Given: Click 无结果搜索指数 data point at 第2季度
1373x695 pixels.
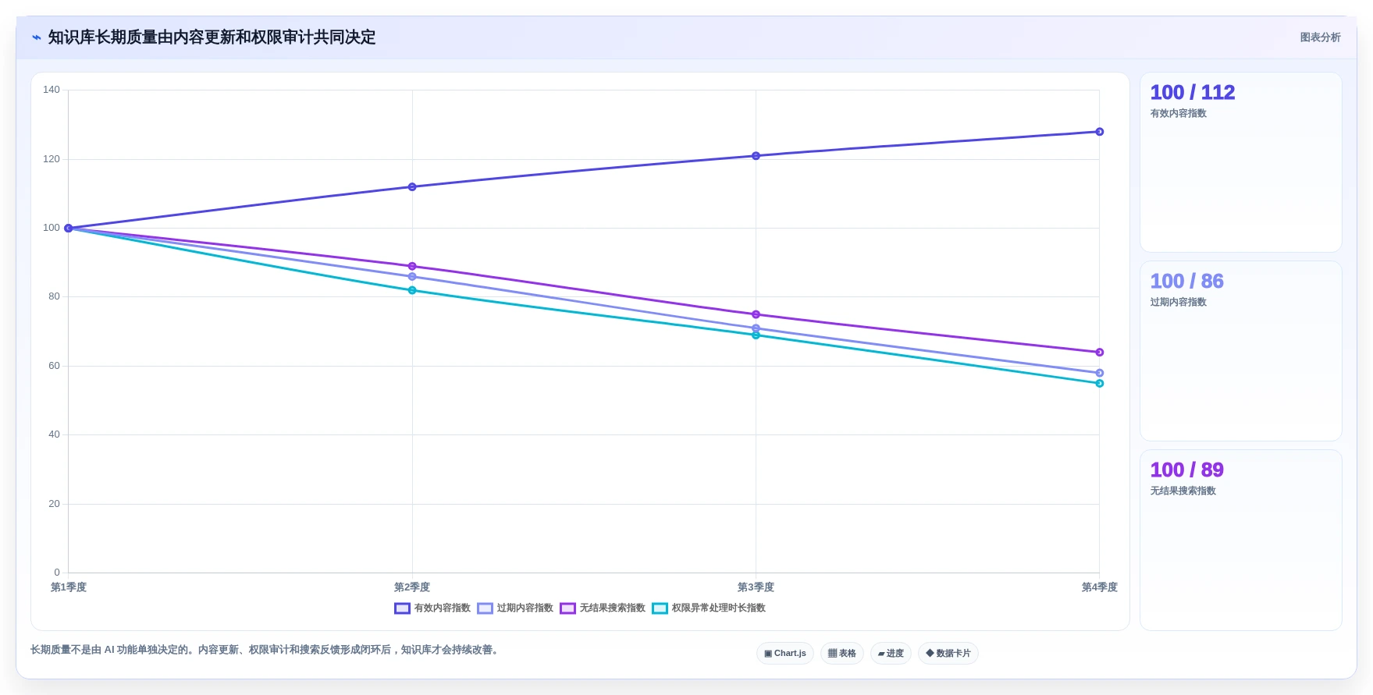Looking at the screenshot, I should 412,267.
